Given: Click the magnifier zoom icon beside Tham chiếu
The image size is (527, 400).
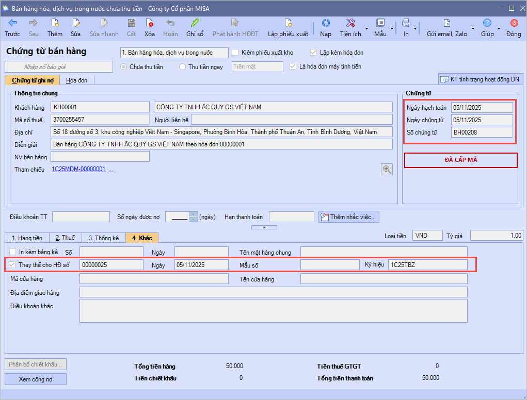Looking at the screenshot, I should [387, 169].
